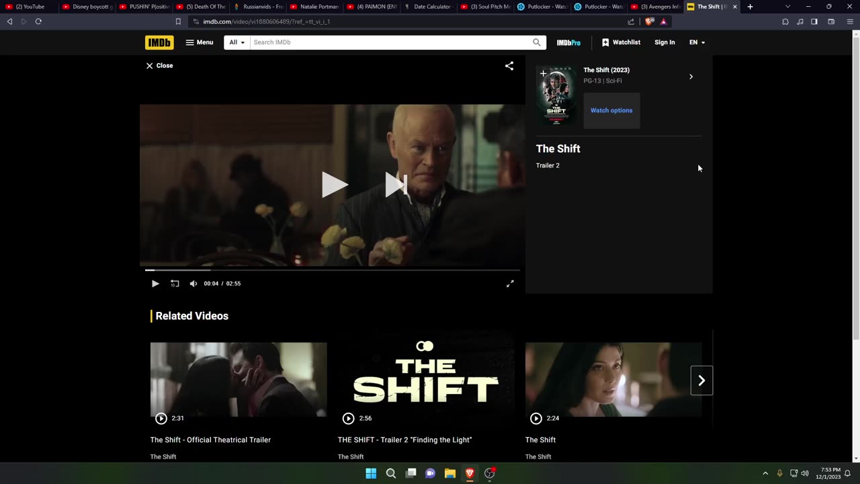Expand the All search category dropdown
Screen dimensions: 860x484
pyautogui.click(x=236, y=42)
